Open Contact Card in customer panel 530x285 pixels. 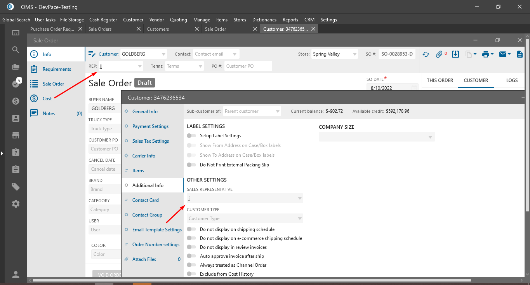click(146, 200)
